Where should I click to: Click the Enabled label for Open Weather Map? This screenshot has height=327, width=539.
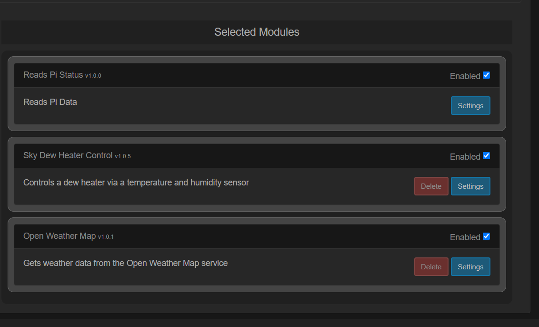pos(465,237)
